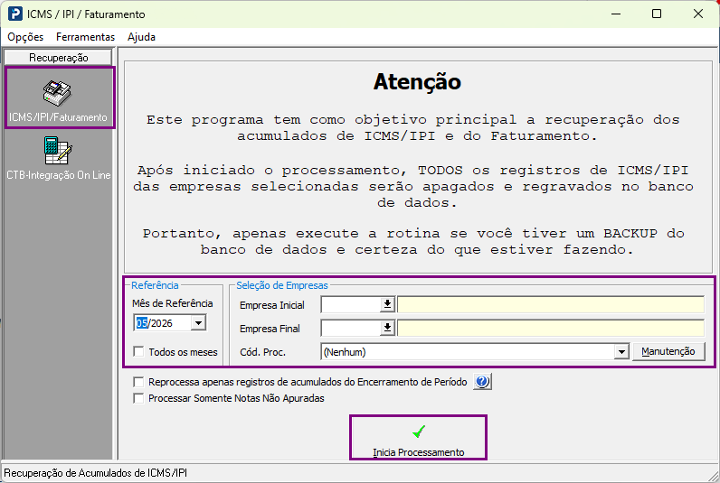
Task: Open the Cód. Proc. (Nenhum) dropdown
Action: click(621, 352)
